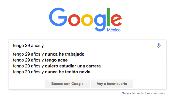Place cursor on word "años" in search box
The image size is (174, 97).
[36, 46]
